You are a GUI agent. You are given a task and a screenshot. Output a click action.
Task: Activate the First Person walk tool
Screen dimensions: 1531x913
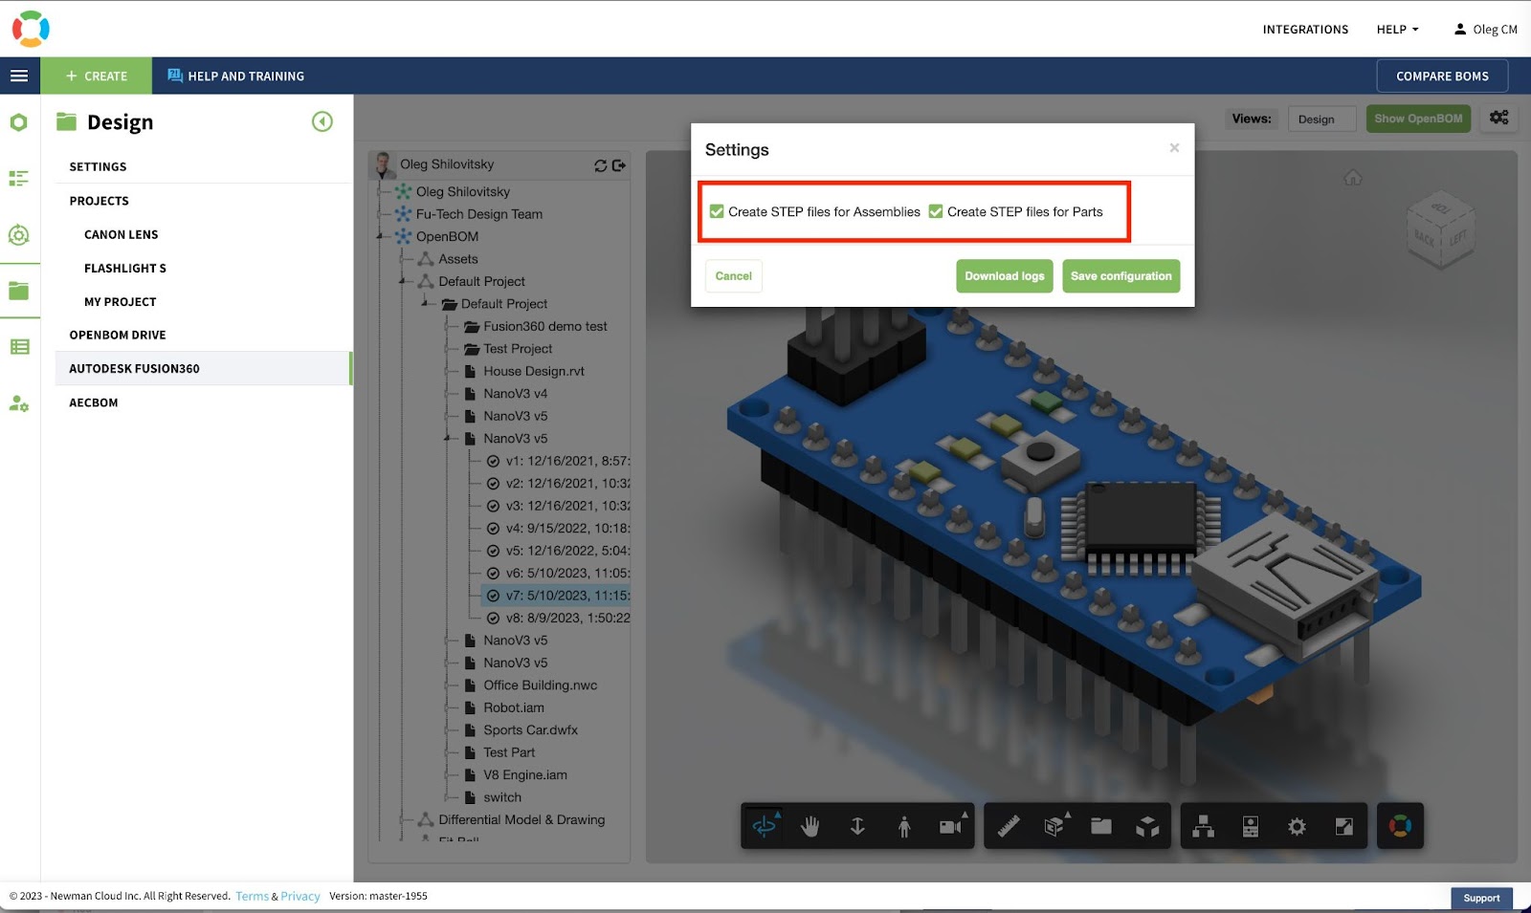[904, 826]
